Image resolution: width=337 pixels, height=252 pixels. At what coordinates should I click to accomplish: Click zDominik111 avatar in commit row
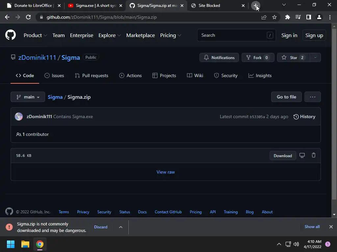pos(19,116)
